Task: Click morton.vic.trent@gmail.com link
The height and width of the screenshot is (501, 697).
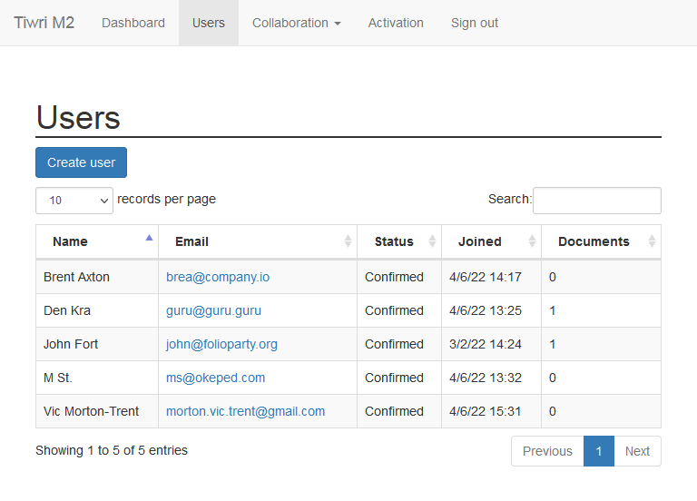Action: coord(245,411)
